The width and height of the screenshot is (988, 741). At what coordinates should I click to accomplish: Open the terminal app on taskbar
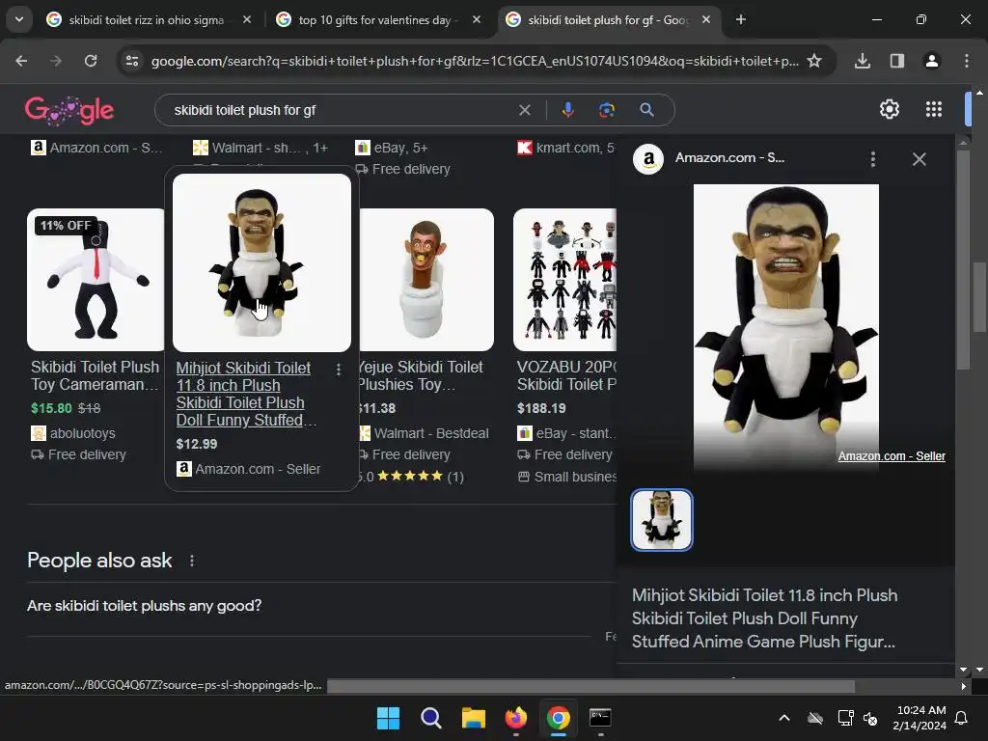pyautogui.click(x=600, y=718)
